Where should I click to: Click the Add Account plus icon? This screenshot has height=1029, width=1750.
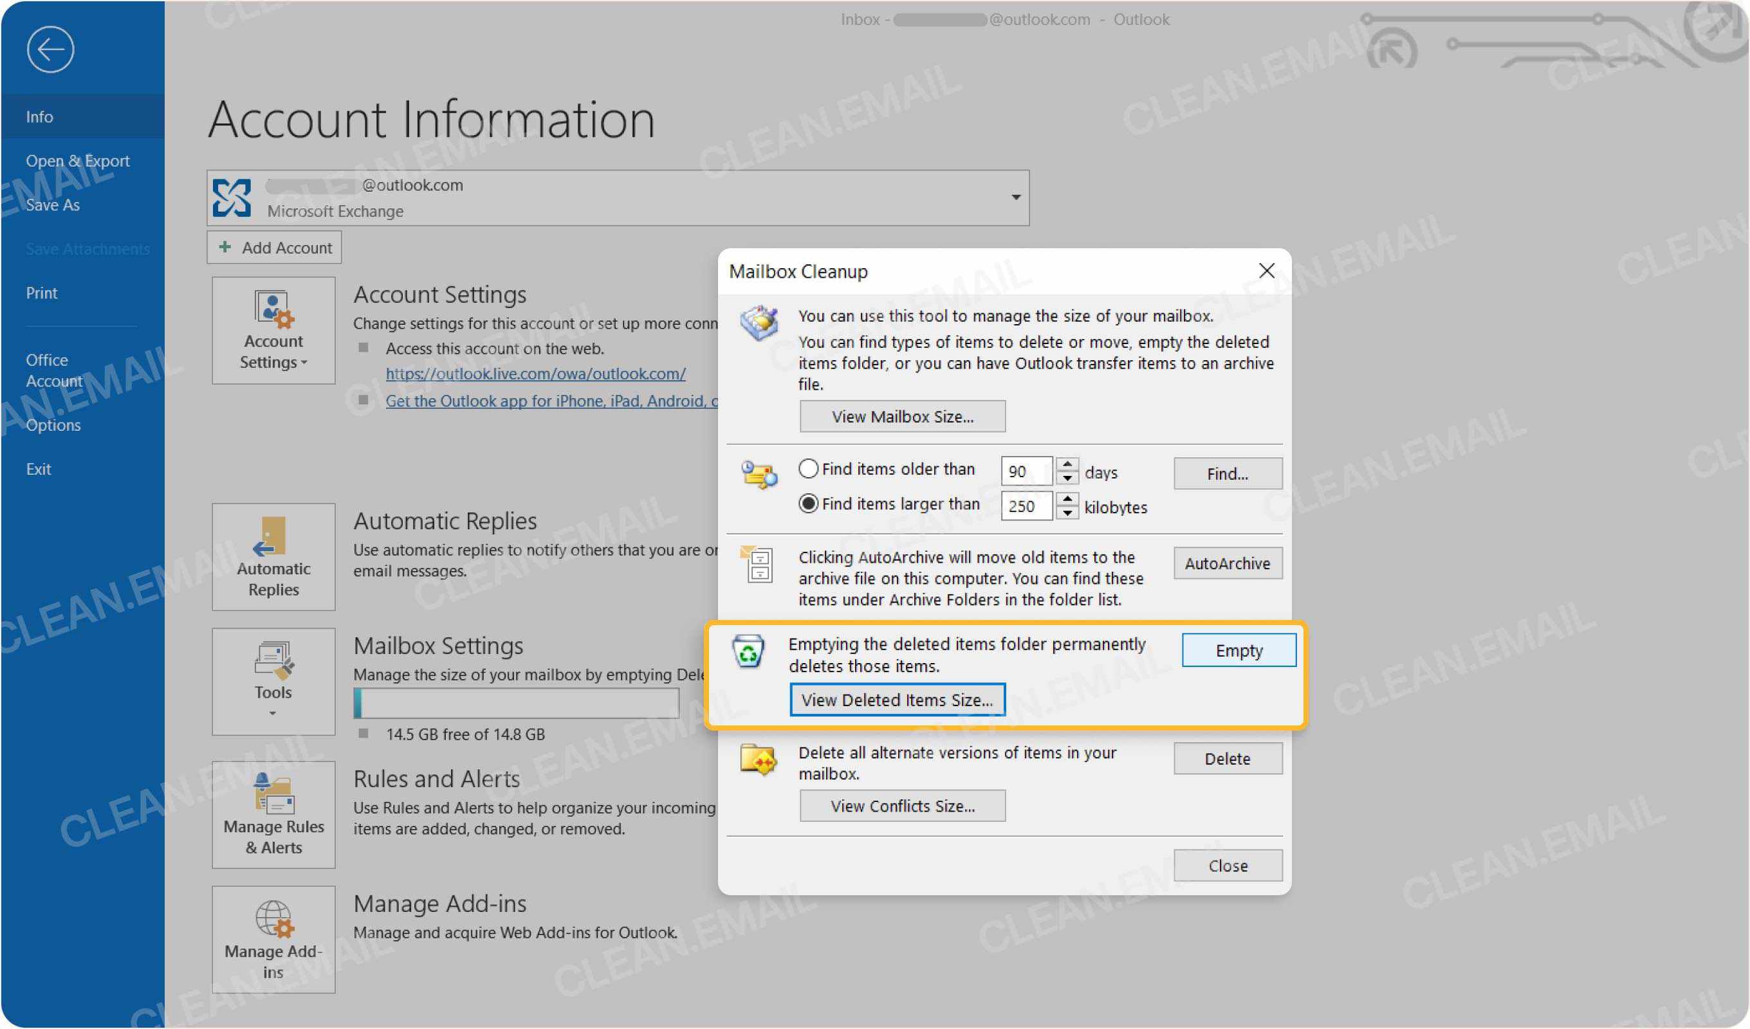[225, 246]
